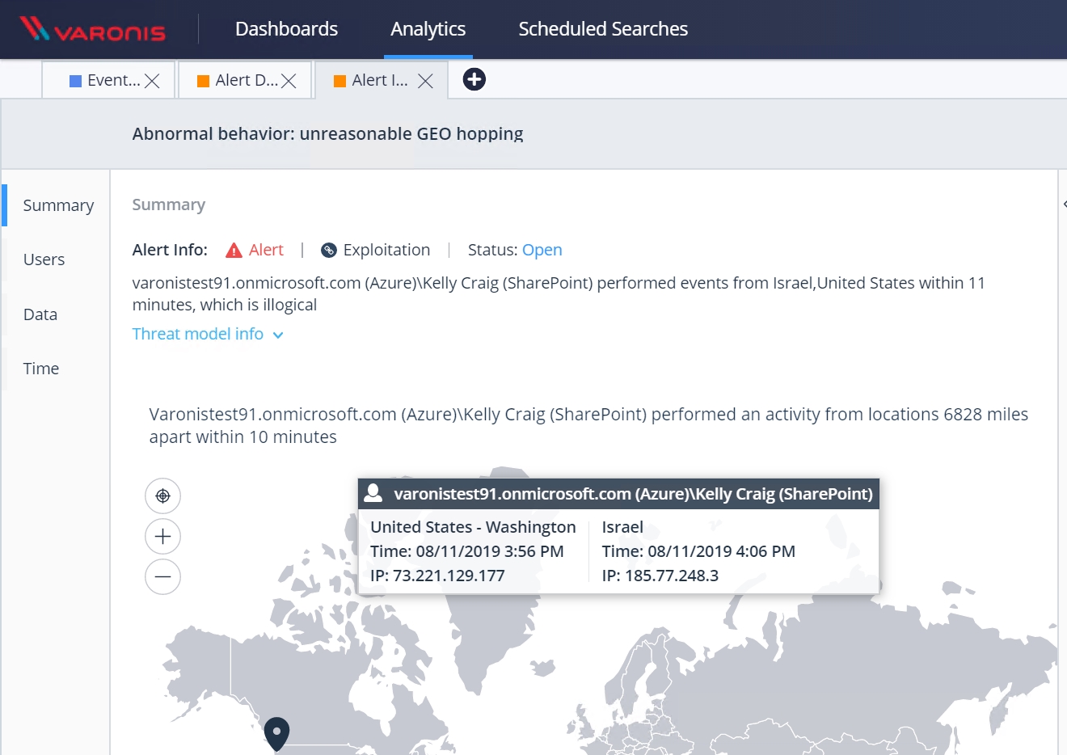Click the United States IP 73.221.129.177
The image size is (1067, 755).
click(x=437, y=576)
